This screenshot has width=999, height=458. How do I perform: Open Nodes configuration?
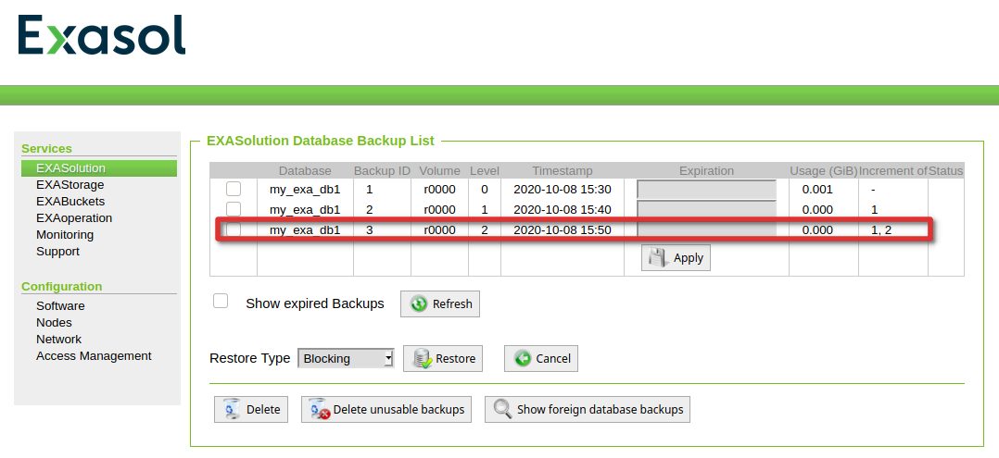click(x=54, y=322)
